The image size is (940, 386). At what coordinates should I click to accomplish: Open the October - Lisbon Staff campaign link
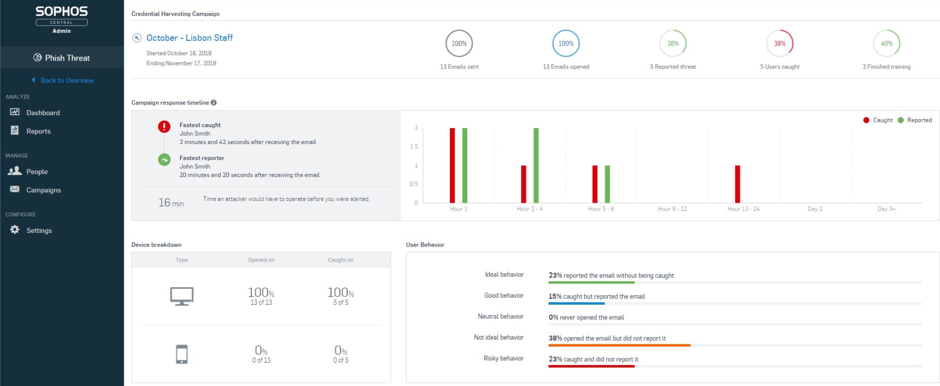(x=189, y=38)
